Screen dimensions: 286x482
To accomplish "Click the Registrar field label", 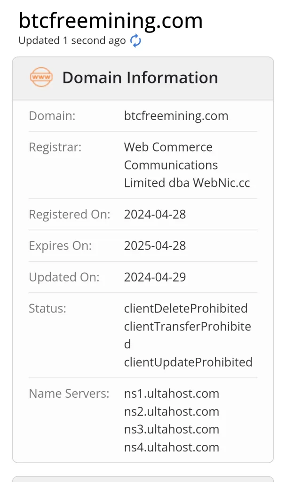I will pyautogui.click(x=55, y=147).
